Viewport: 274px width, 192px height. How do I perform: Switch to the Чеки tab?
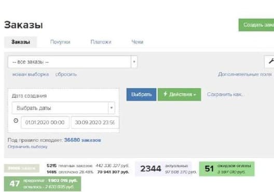pyautogui.click(x=138, y=42)
